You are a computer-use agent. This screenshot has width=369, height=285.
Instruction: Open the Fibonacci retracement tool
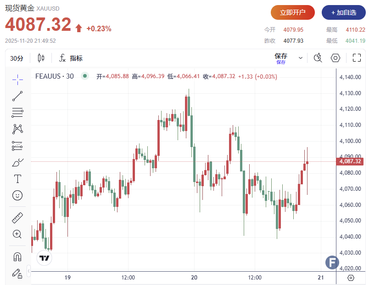point(17,112)
